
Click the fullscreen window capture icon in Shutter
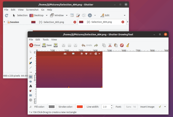72,16
